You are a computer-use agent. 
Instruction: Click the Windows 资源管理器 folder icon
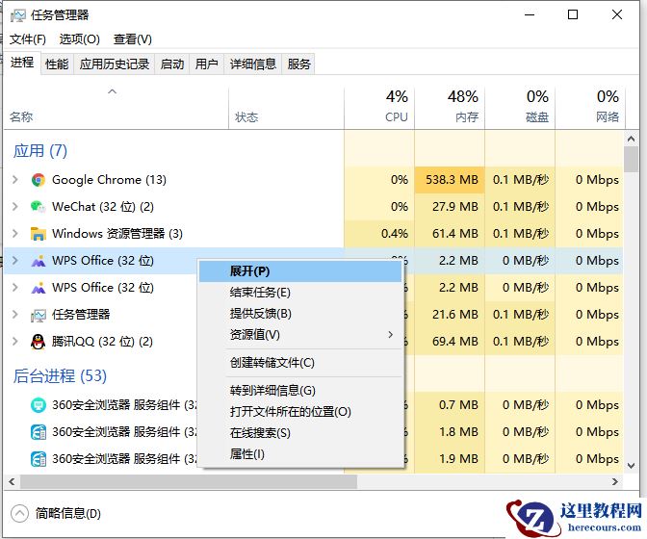[38, 234]
